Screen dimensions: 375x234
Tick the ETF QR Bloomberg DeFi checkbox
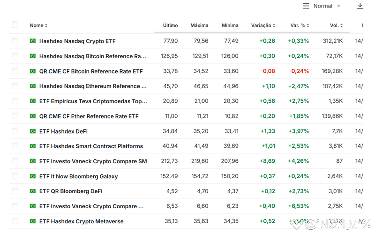(15, 191)
